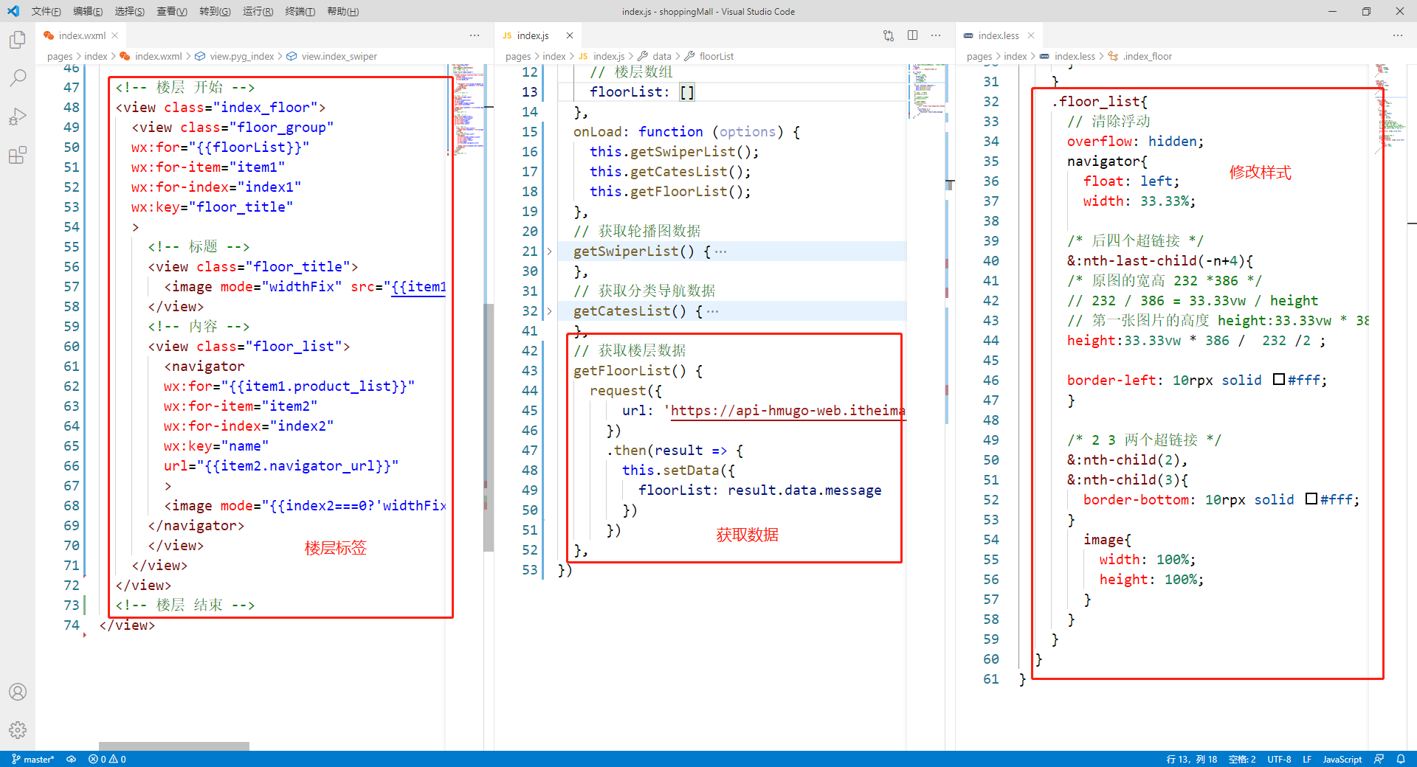Screen dimensions: 1417x767
Task: Open the 终端(T) menu
Action: pyautogui.click(x=300, y=11)
